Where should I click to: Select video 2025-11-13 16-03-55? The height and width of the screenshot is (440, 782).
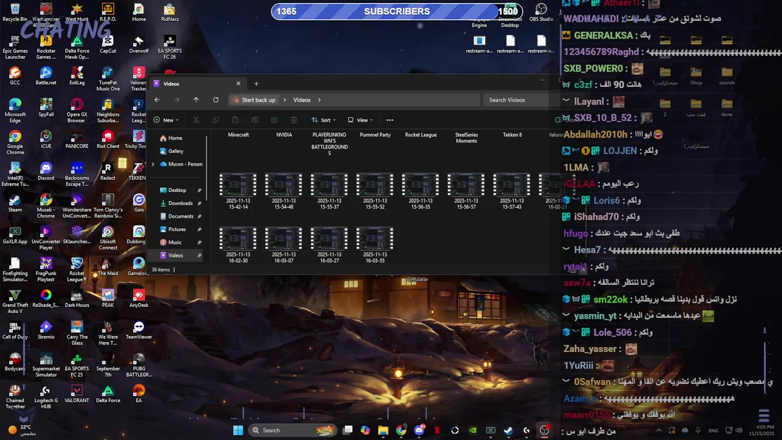375,244
